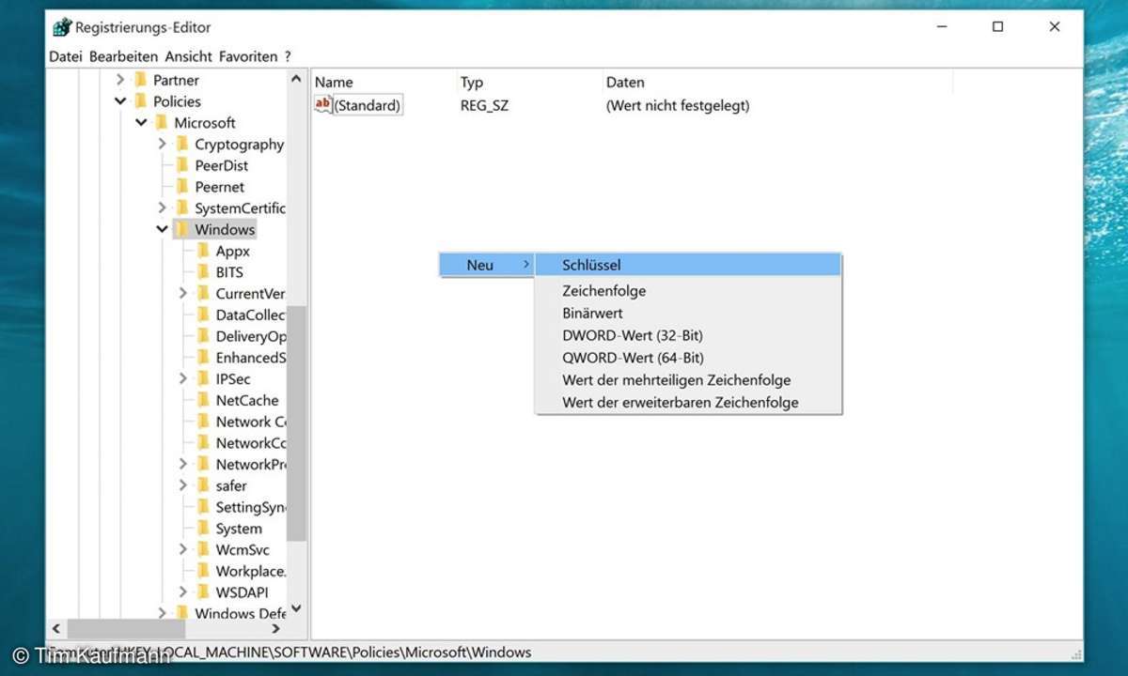The height and width of the screenshot is (676, 1128).
Task: Click the Registrierungs-Editor title bar icon
Action: 62,26
